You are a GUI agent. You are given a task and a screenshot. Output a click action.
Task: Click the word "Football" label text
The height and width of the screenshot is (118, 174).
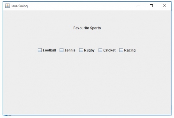49,50
